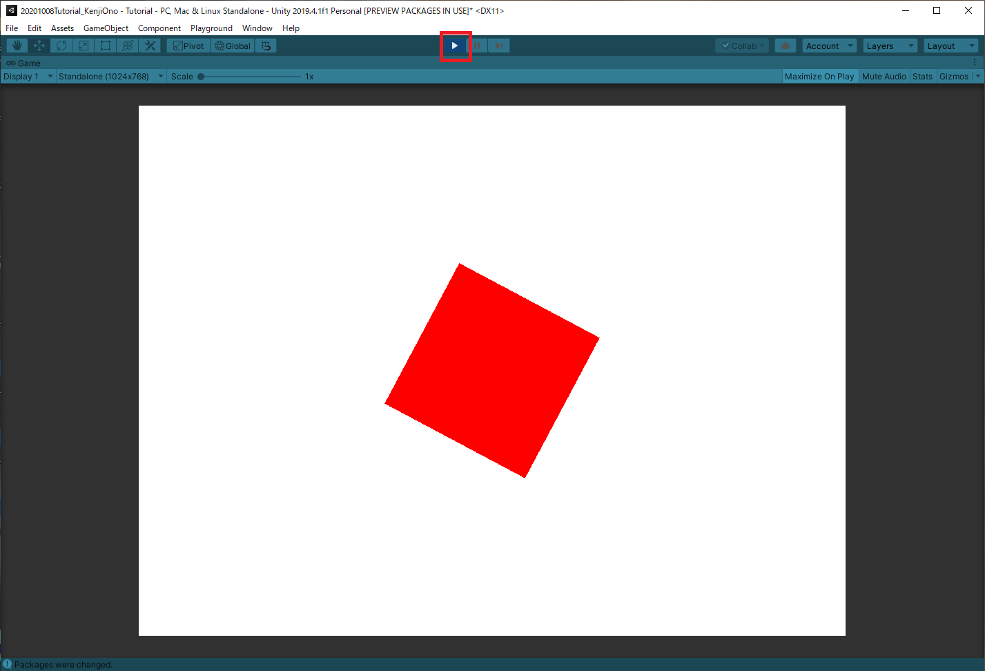Image resolution: width=985 pixels, height=671 pixels.
Task: Open the Layout dropdown
Action: [x=951, y=46]
